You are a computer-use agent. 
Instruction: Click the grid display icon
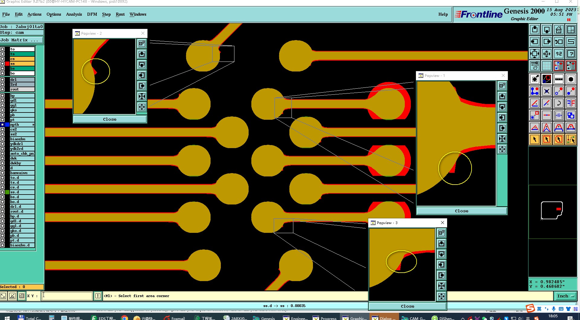click(547, 65)
